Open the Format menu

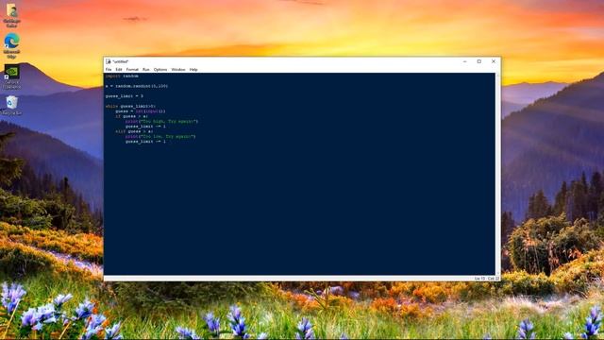point(132,70)
